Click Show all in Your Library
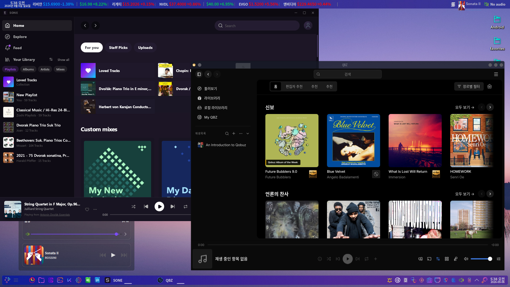 tap(63, 60)
